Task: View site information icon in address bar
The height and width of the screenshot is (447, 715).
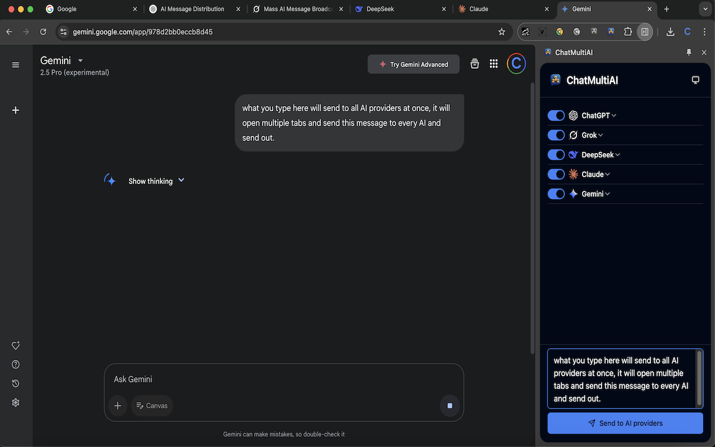Action: coord(63,32)
